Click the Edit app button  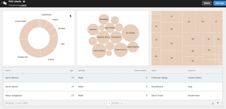[x=220, y=3]
